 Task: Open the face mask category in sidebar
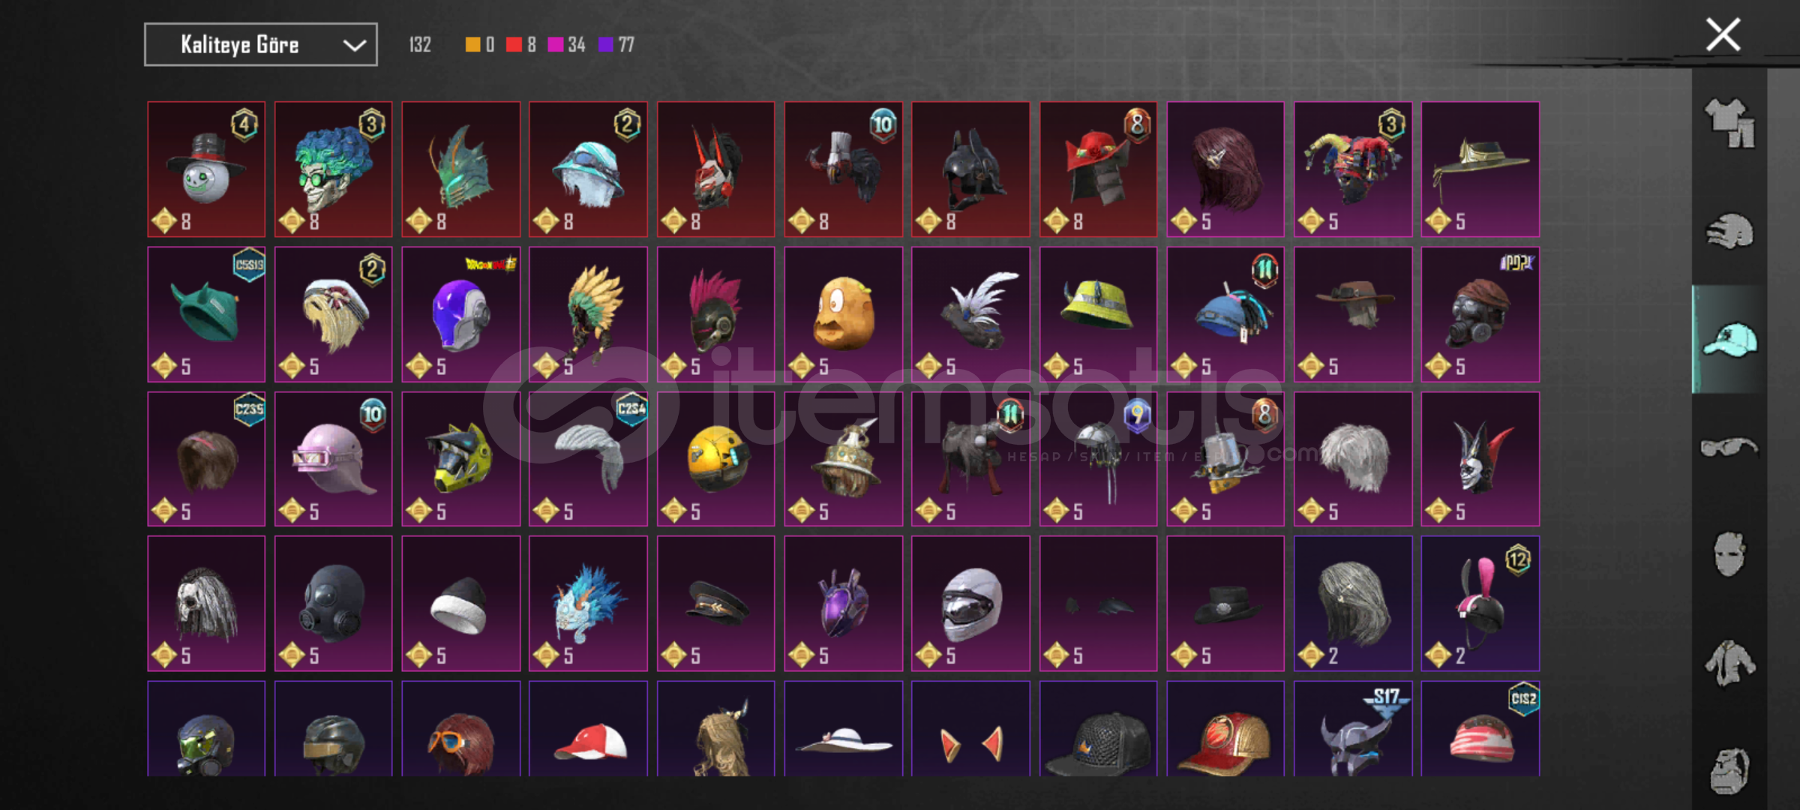pyautogui.click(x=1729, y=554)
